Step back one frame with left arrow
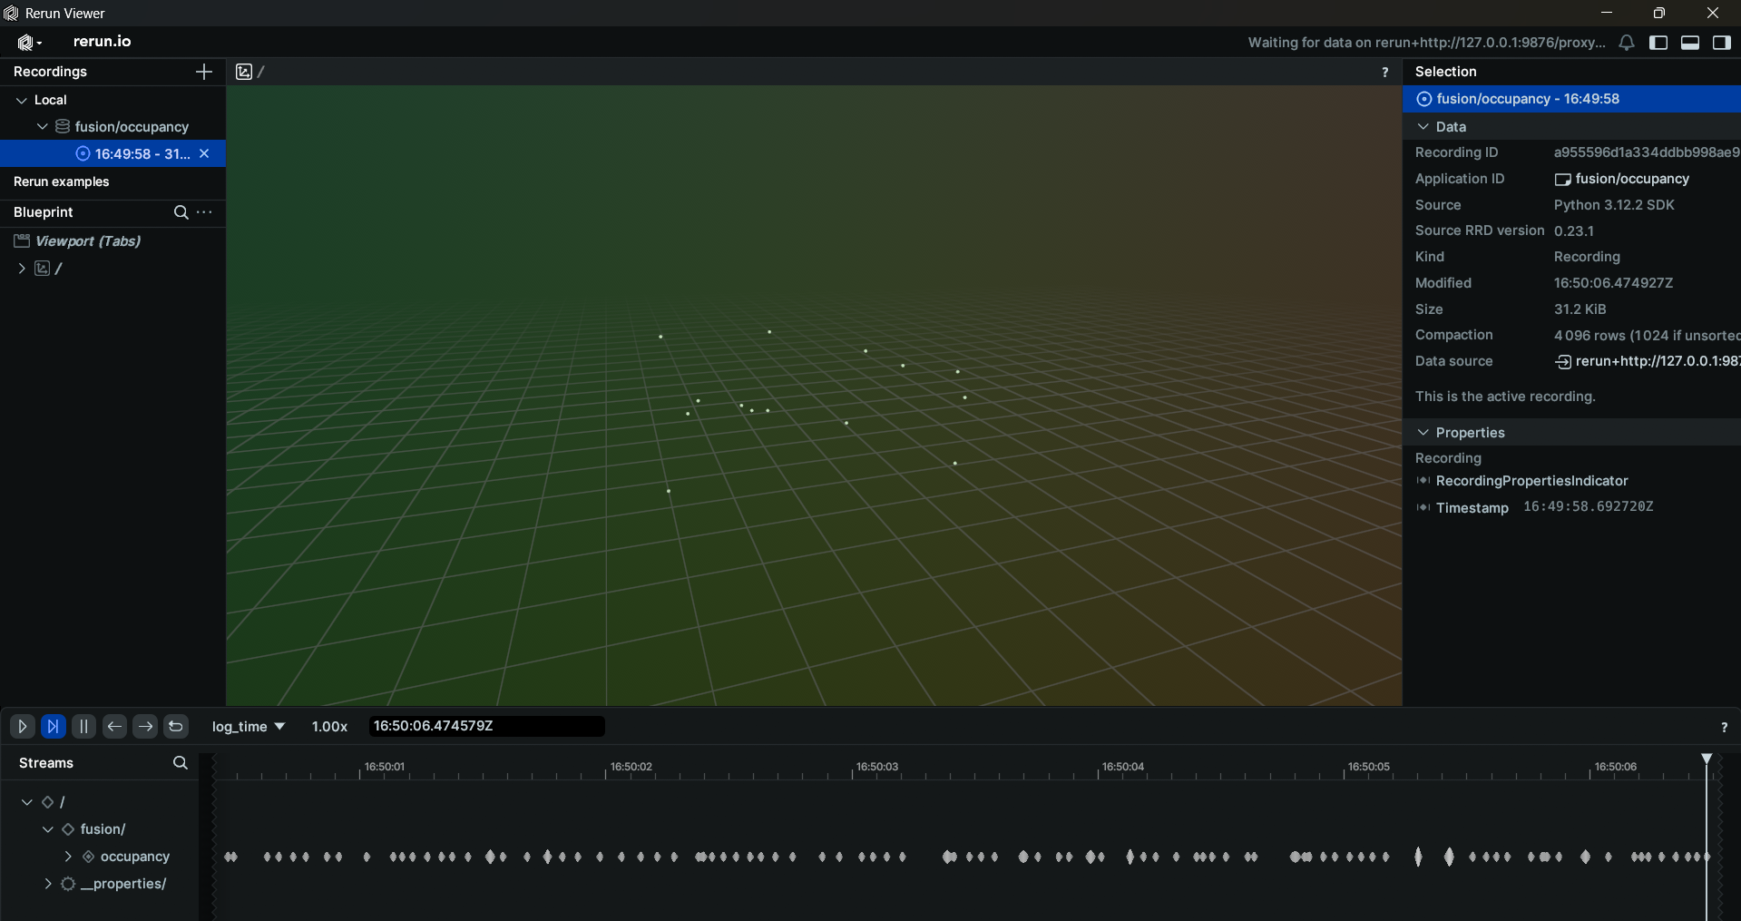Image resolution: width=1741 pixels, height=921 pixels. (114, 726)
